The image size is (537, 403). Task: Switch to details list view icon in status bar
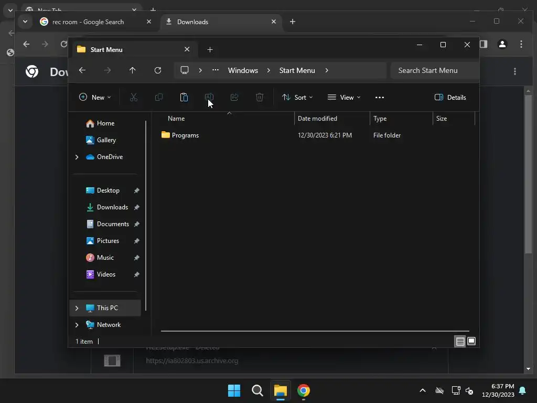pos(460,341)
